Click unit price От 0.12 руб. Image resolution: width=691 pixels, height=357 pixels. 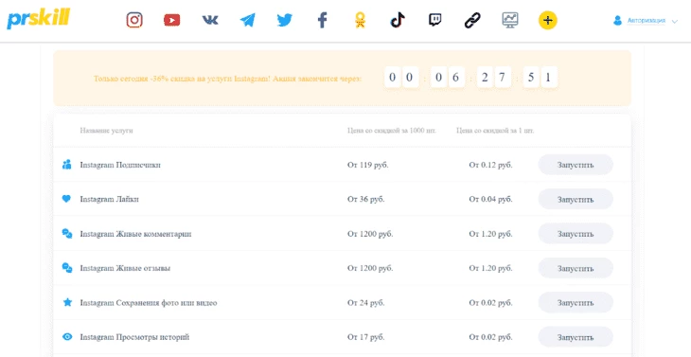point(490,165)
